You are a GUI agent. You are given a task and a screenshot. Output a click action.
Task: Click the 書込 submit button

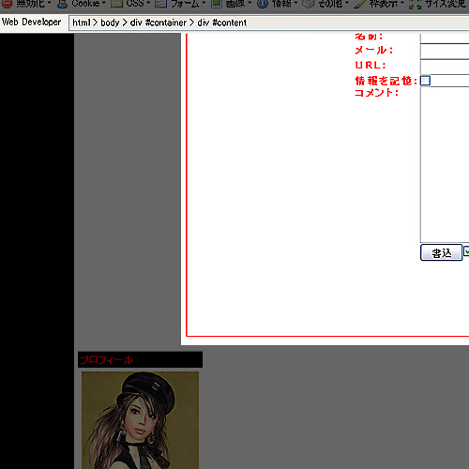441,252
